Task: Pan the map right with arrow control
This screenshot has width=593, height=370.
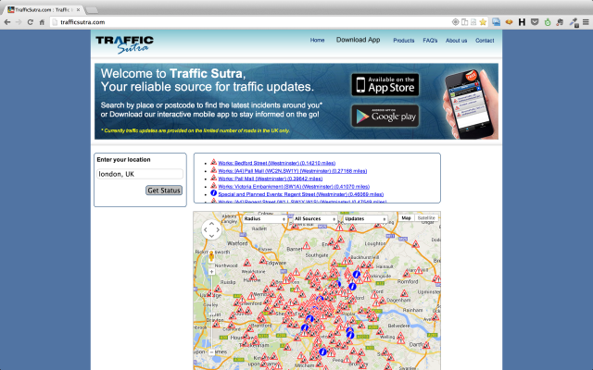Action: [218, 229]
